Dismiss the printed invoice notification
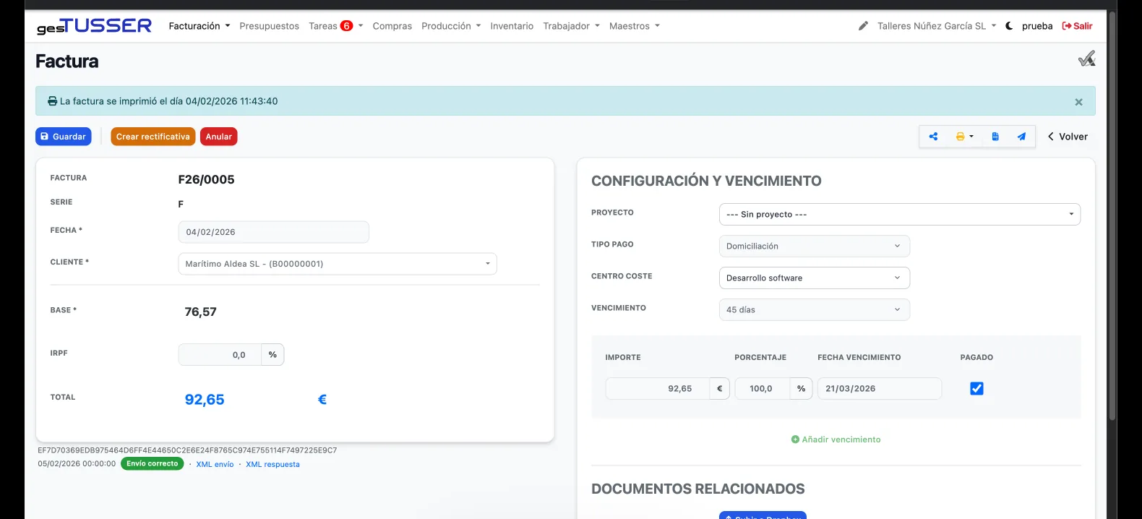 pos(1078,102)
